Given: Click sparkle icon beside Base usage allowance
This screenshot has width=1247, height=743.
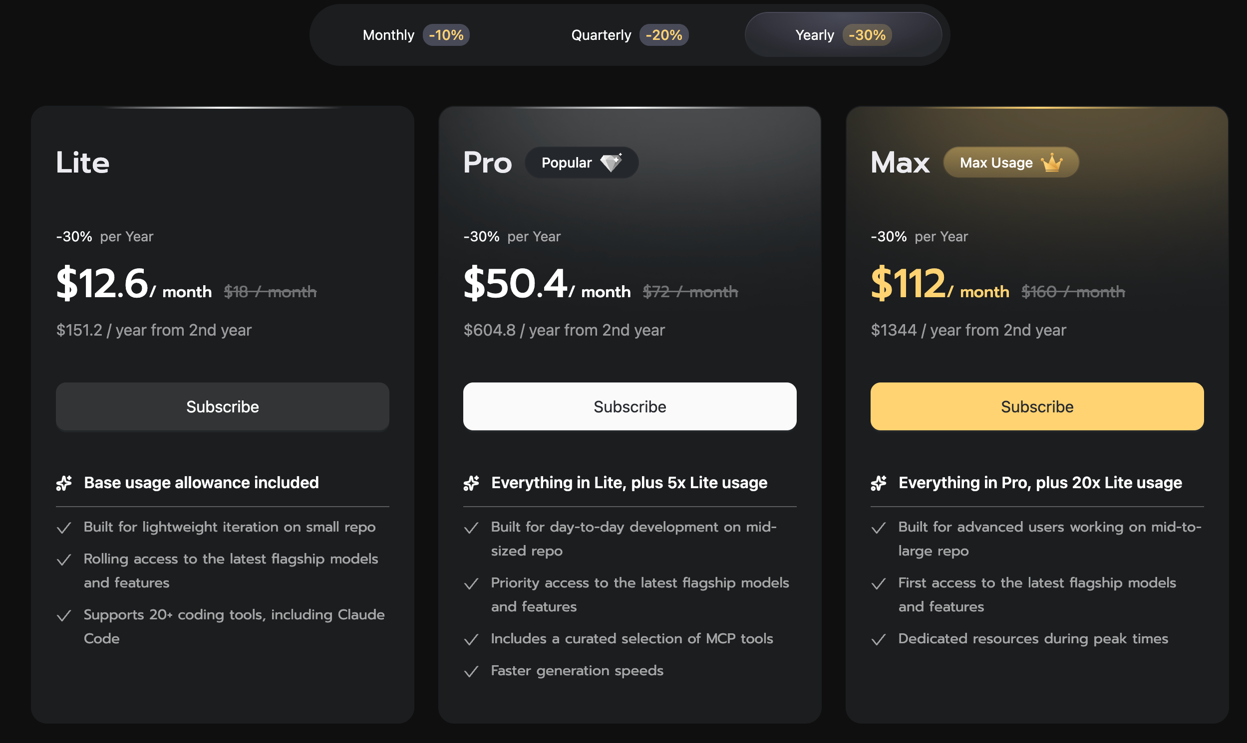Looking at the screenshot, I should [x=64, y=483].
